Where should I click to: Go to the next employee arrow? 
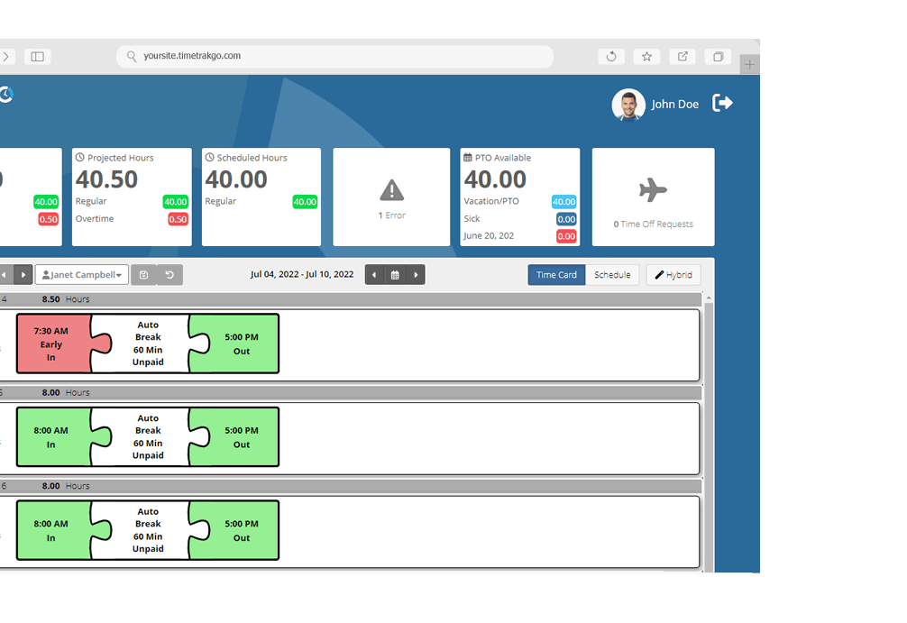click(23, 275)
